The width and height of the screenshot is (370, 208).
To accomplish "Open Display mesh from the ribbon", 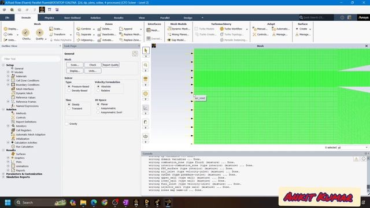I will click(10, 29).
